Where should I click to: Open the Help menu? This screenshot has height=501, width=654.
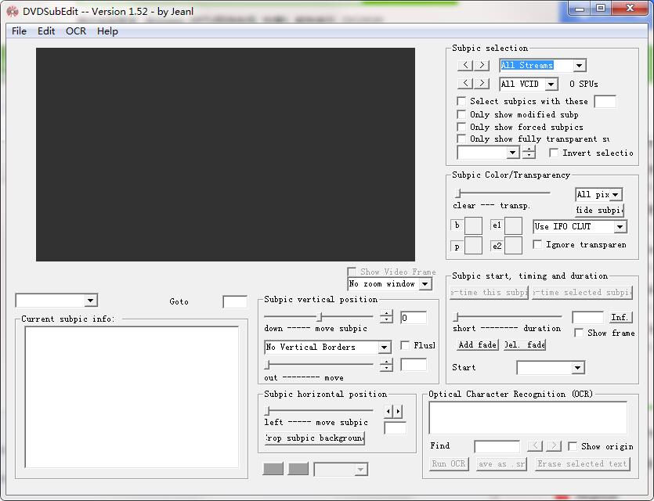point(107,31)
